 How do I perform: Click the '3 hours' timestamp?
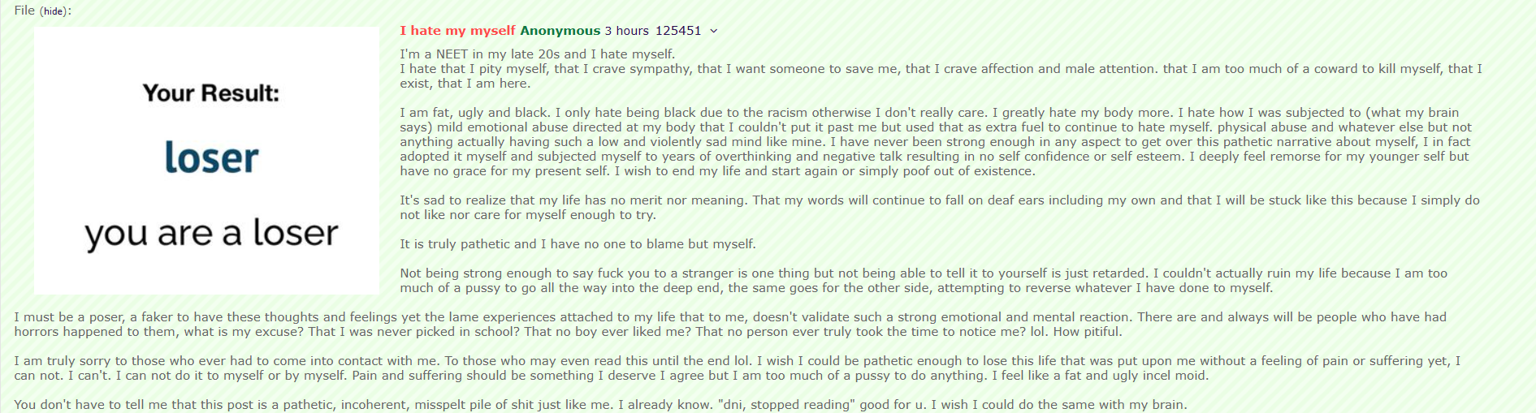click(x=626, y=31)
